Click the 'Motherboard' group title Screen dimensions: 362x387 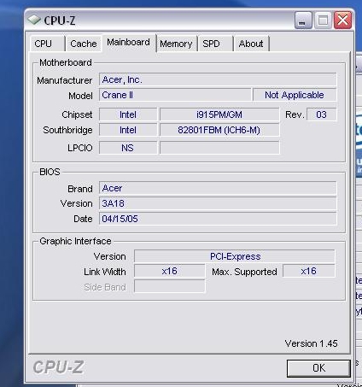[66, 62]
